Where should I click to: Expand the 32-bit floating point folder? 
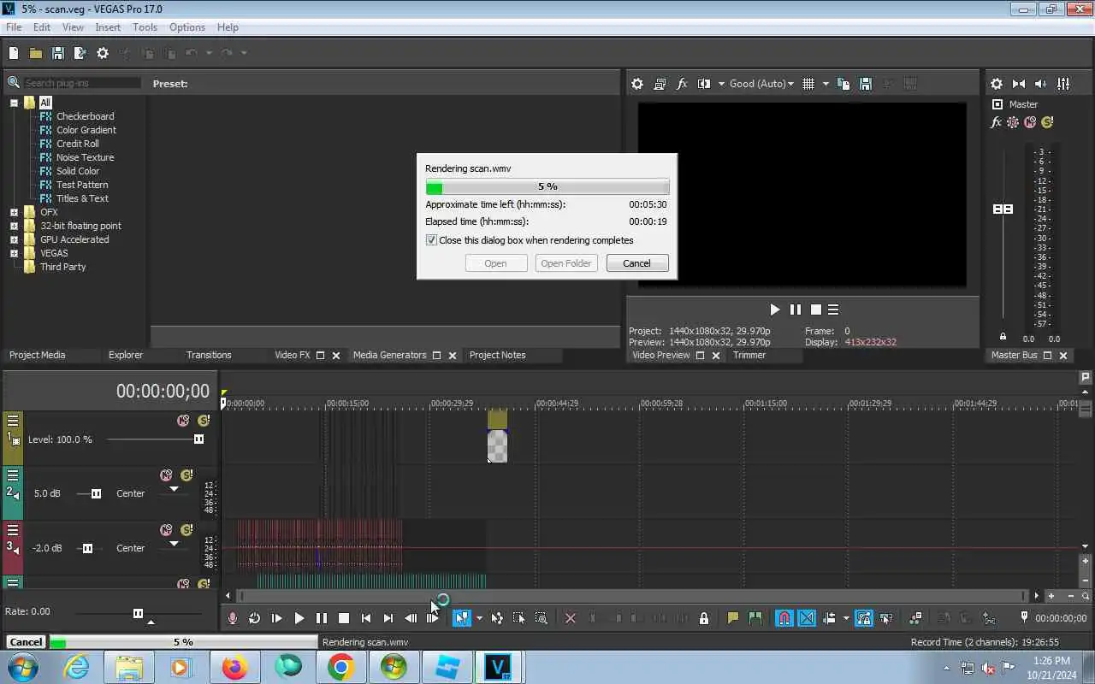pyautogui.click(x=14, y=226)
